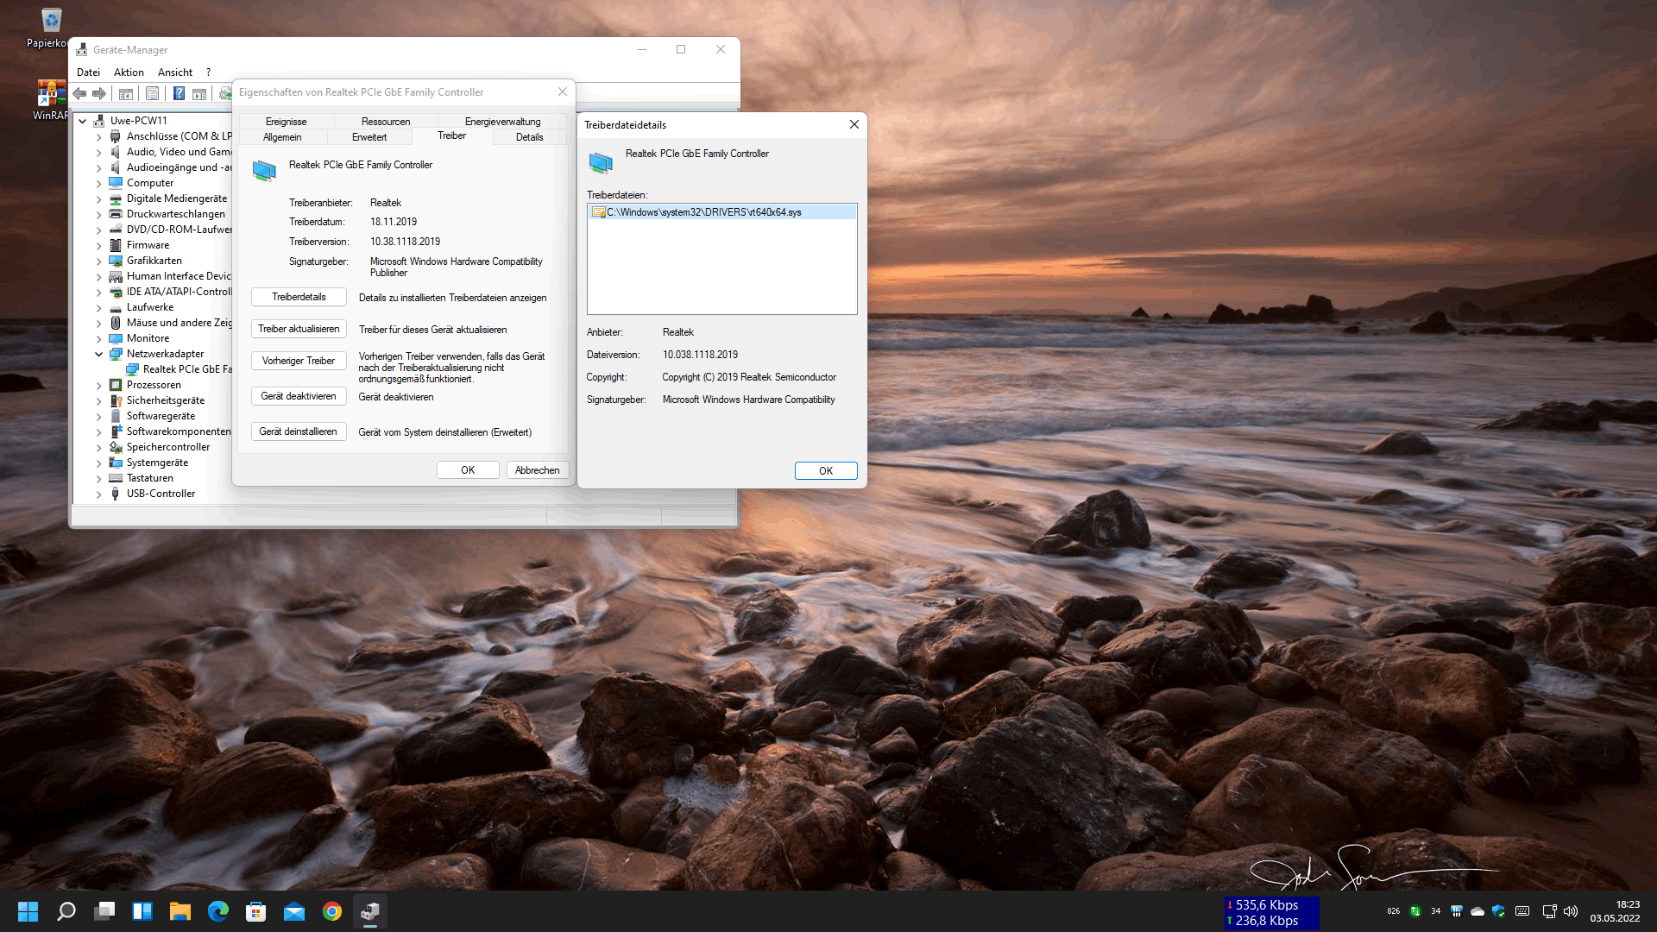Click the Back arrow in Geräte-Manager toolbar
The image size is (1657, 932).
(80, 93)
